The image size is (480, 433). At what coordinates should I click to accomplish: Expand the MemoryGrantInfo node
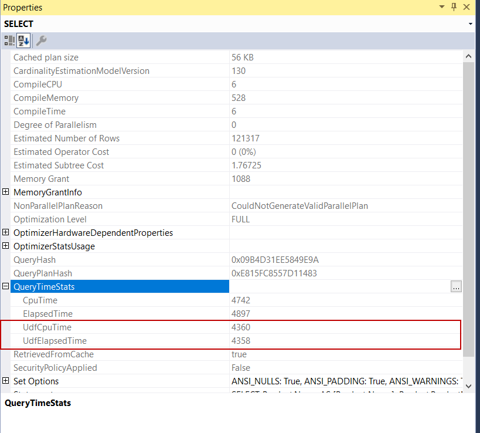5,192
